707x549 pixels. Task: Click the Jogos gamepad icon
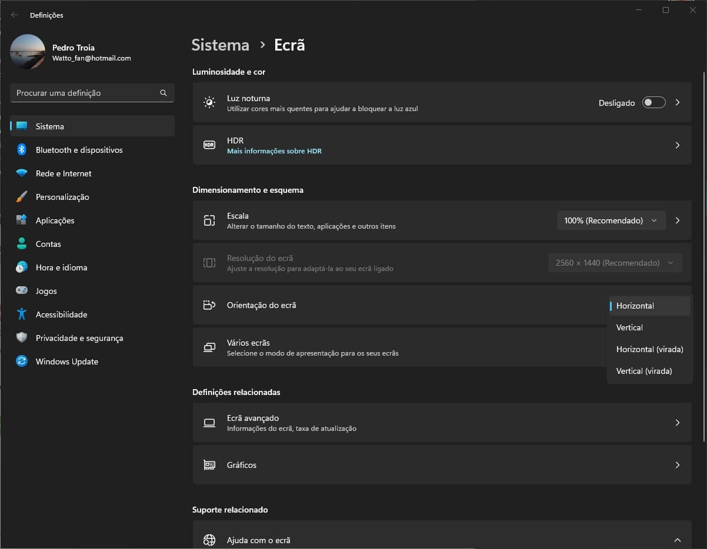22,291
